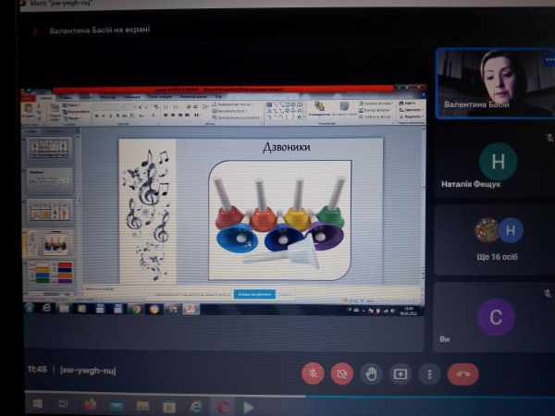Open File Explorer from the taskbar
Screen dimensions: 555x416
(x=142, y=406)
